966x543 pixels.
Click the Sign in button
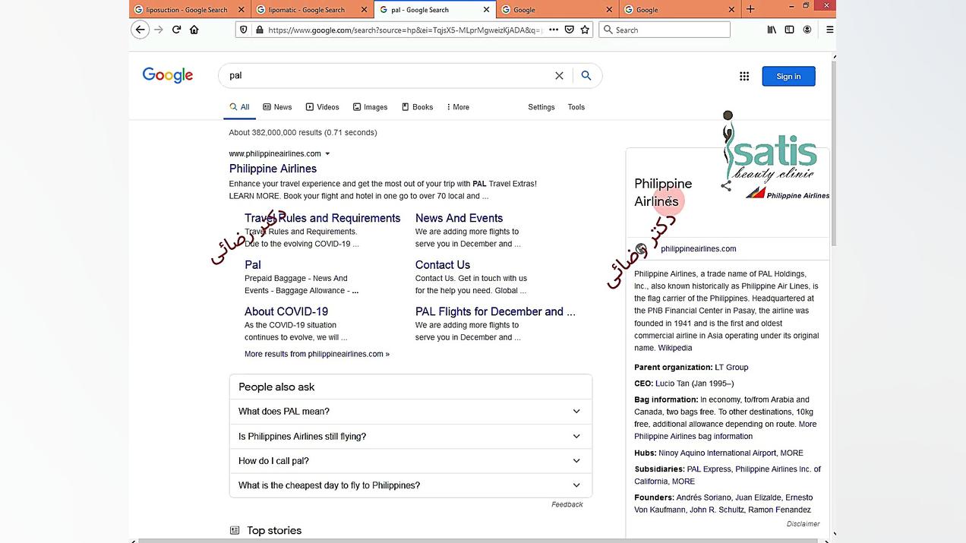(788, 76)
